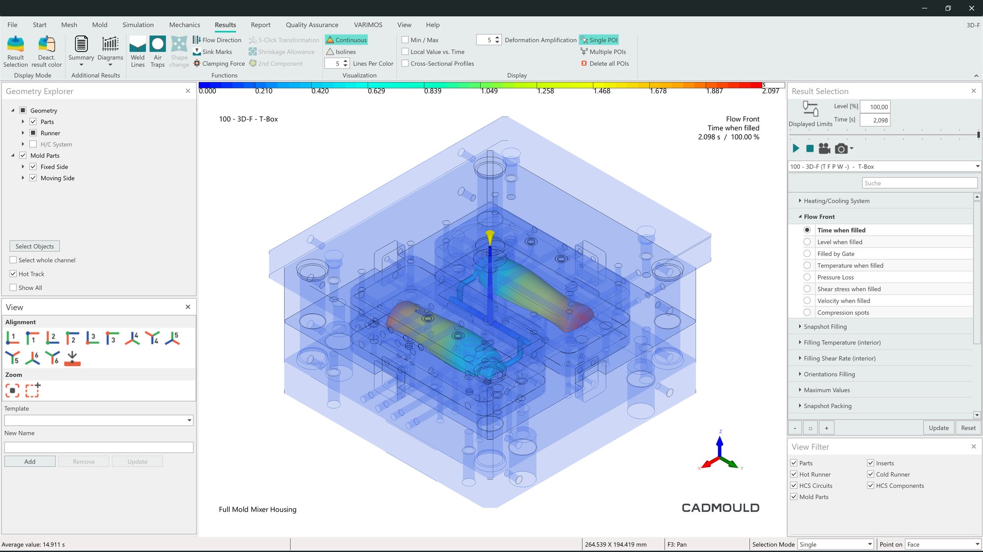983x552 pixels.
Task: Open the Template dropdown
Action: tap(189, 420)
